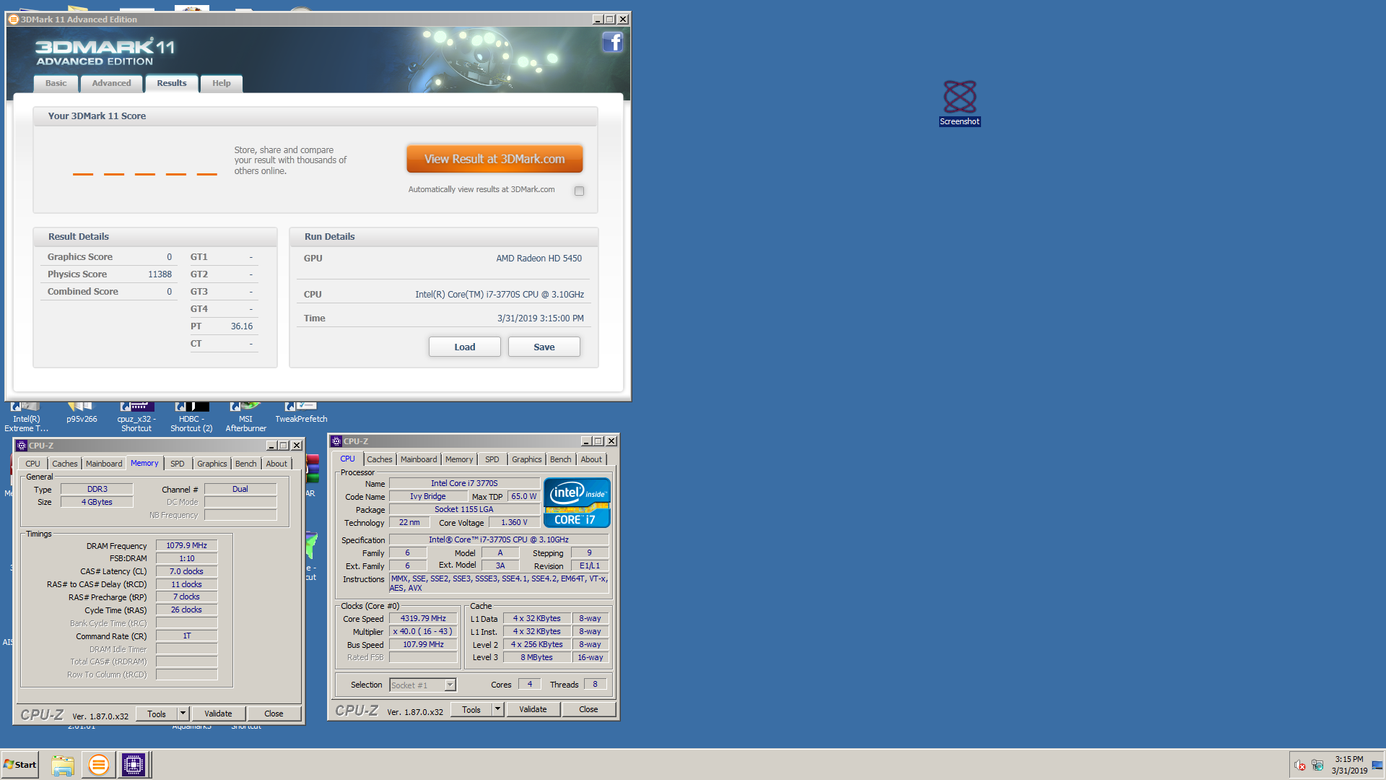The width and height of the screenshot is (1386, 780).
Task: Open File Explorer from the taskbar
Action: 63,765
